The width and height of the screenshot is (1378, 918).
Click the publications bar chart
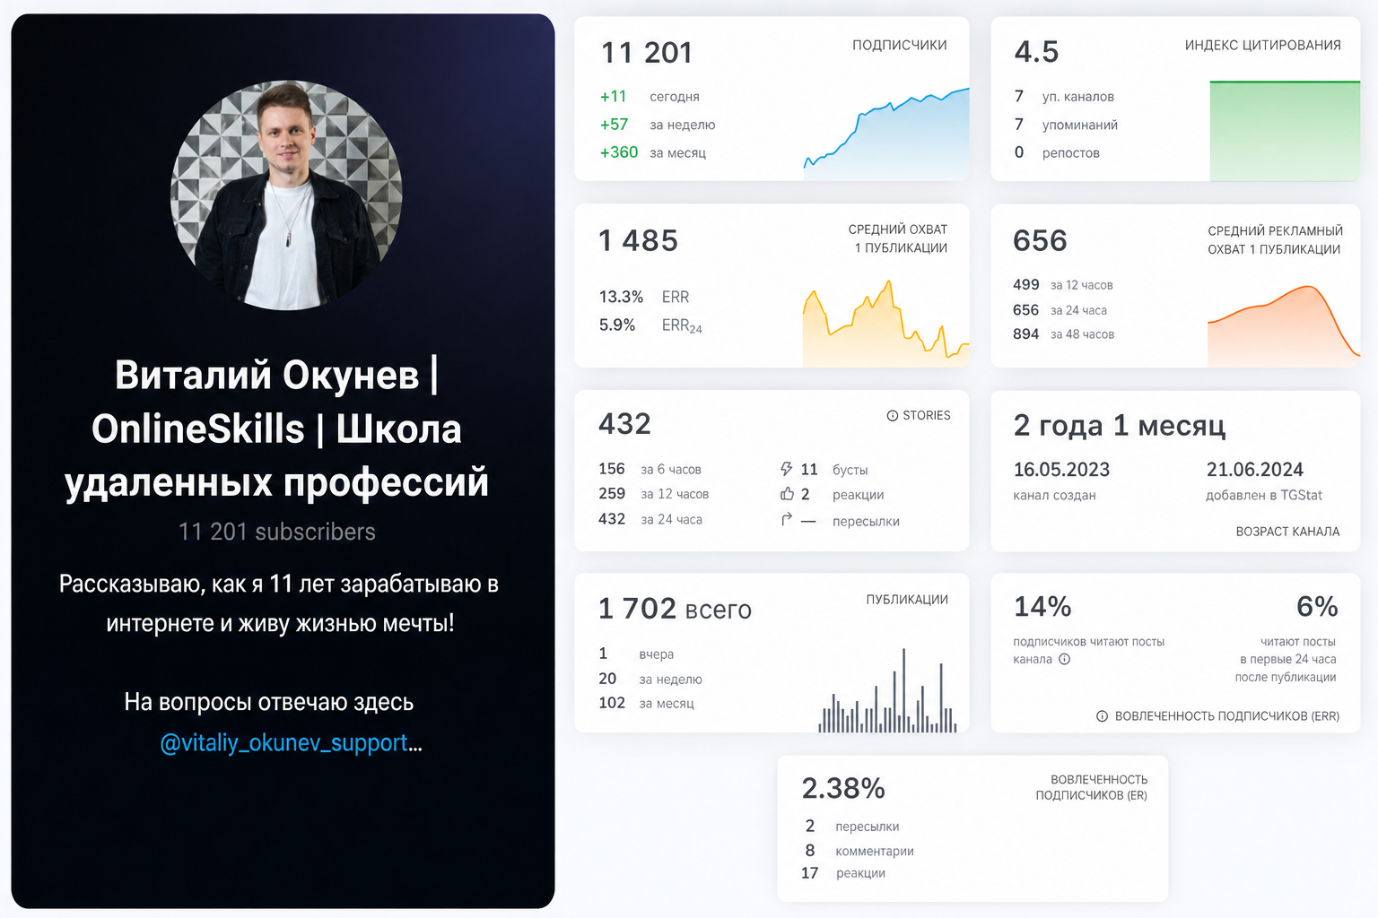tap(887, 690)
